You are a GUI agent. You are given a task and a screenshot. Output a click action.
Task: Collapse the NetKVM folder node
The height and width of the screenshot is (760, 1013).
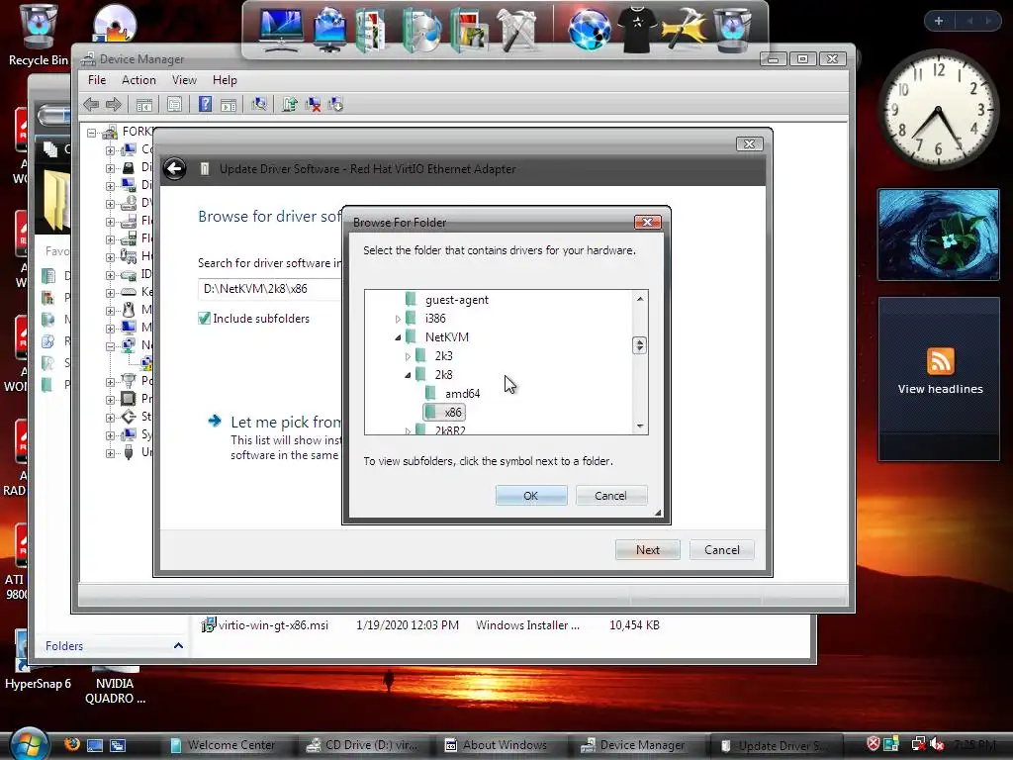398,337
